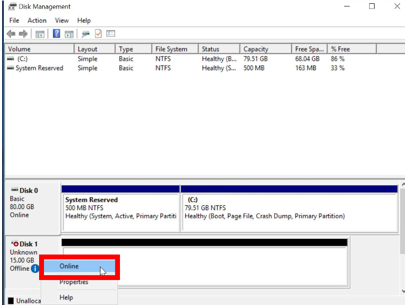Click the Show/Hide Action Pane icon
The height and width of the screenshot is (305, 405).
[69, 34]
